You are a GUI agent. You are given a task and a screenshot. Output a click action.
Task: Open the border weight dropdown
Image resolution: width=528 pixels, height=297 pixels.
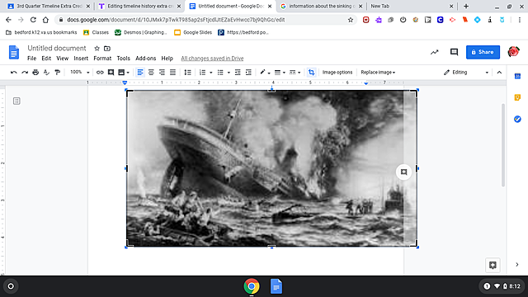pos(280,72)
